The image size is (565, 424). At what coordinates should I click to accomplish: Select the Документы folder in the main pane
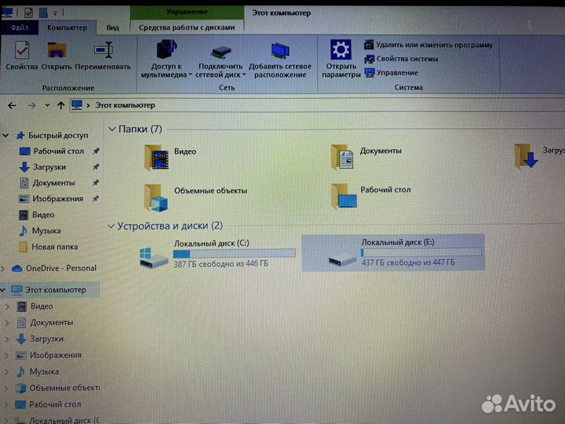pos(366,157)
